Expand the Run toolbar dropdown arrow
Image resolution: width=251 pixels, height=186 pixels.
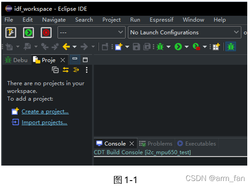click(186, 47)
